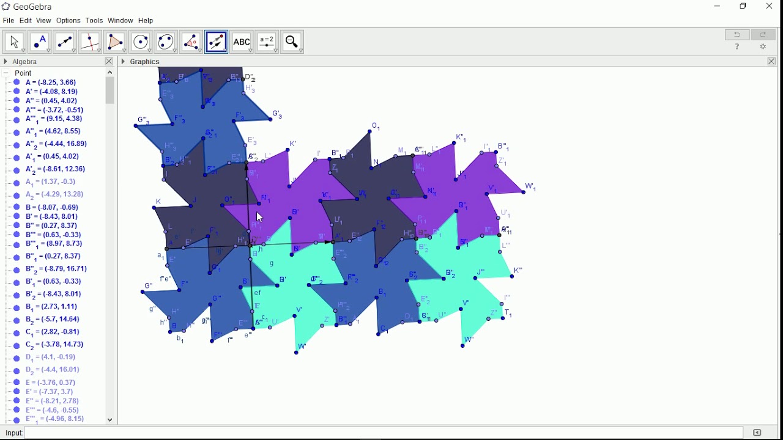Toggle visibility of point B = (-8.07, -0.69)
Image resolution: width=783 pixels, height=440 pixels.
click(17, 208)
